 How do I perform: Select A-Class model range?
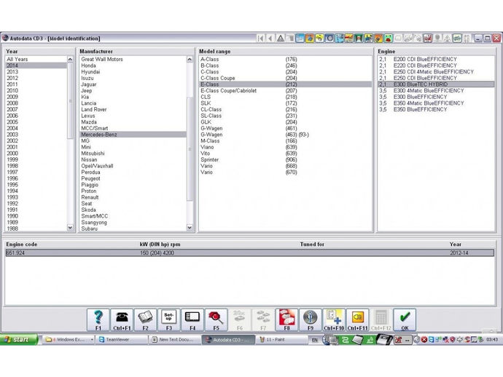pyautogui.click(x=286, y=59)
